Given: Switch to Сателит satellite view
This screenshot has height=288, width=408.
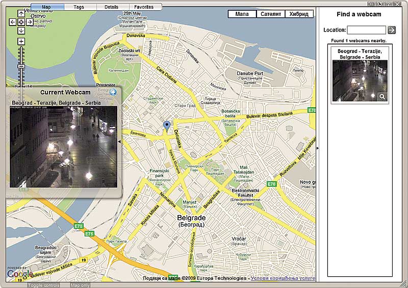Looking at the screenshot, I should click(271, 14).
